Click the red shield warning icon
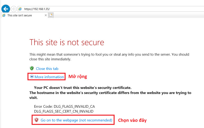 (x=36, y=120)
